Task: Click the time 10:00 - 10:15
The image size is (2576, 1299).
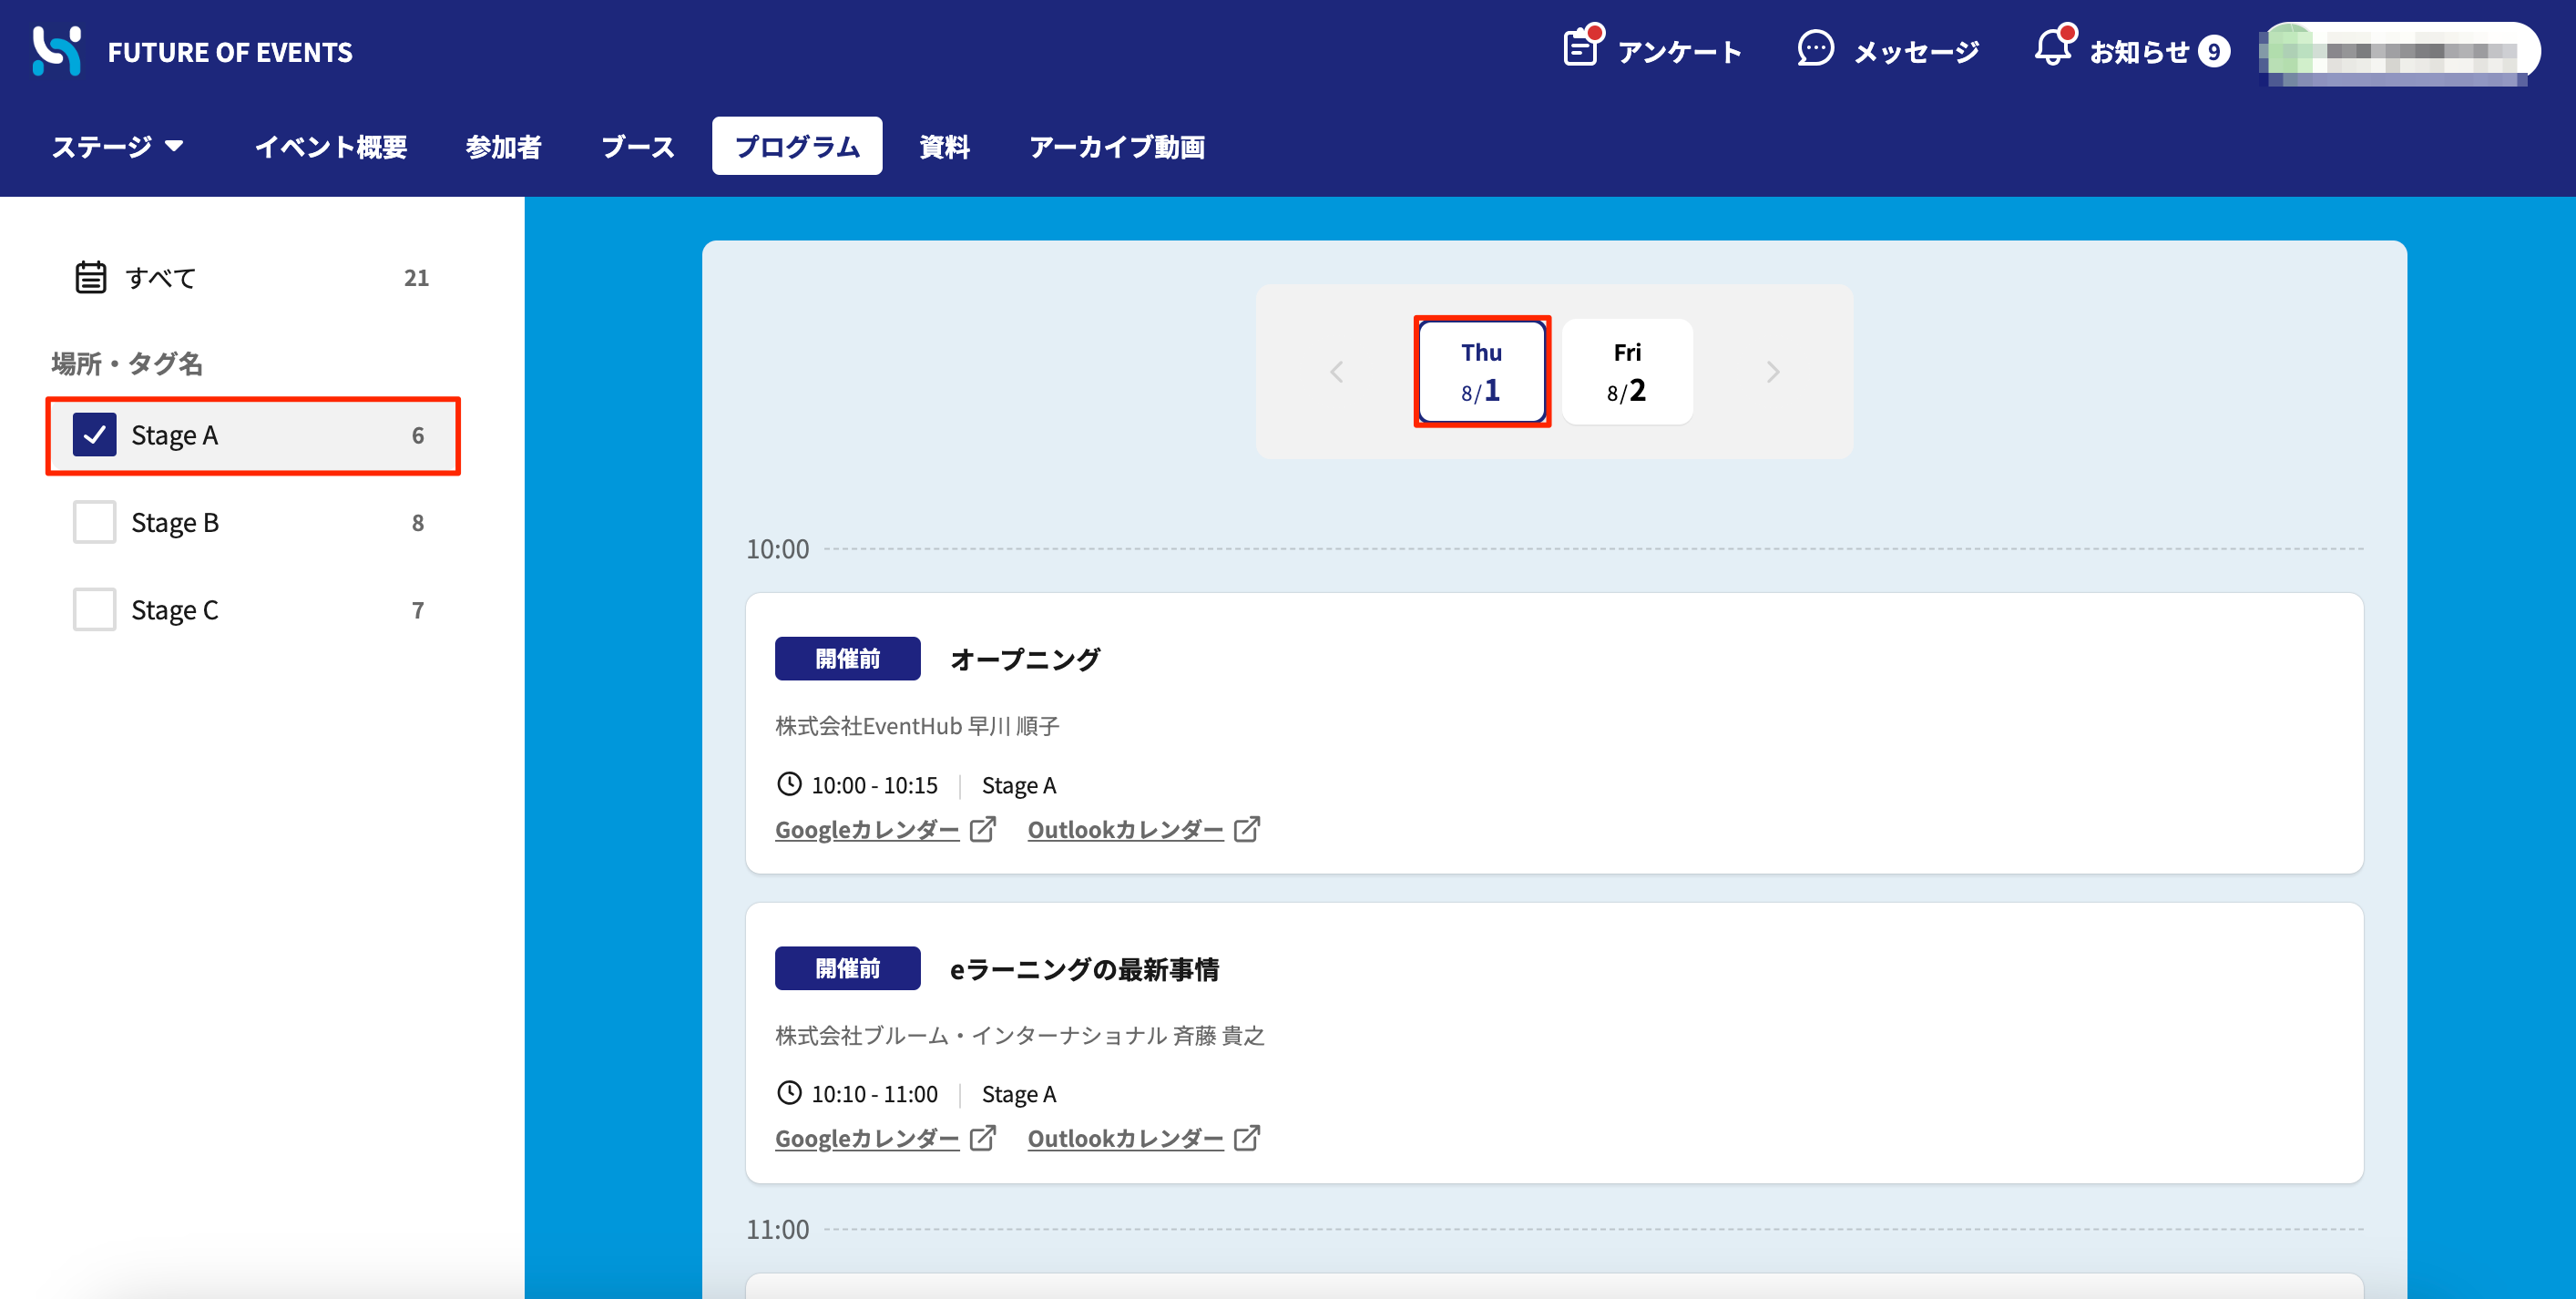Action: 875,785
